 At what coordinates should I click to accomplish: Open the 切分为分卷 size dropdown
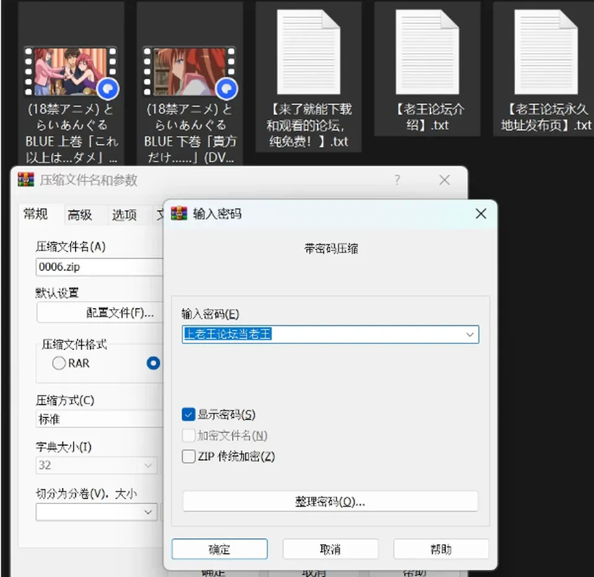(148, 512)
